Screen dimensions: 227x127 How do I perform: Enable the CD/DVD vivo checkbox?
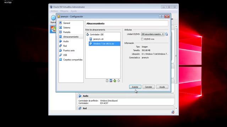142,39
